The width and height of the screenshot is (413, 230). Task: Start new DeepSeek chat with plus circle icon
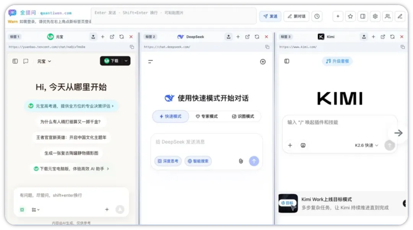click(x=263, y=62)
